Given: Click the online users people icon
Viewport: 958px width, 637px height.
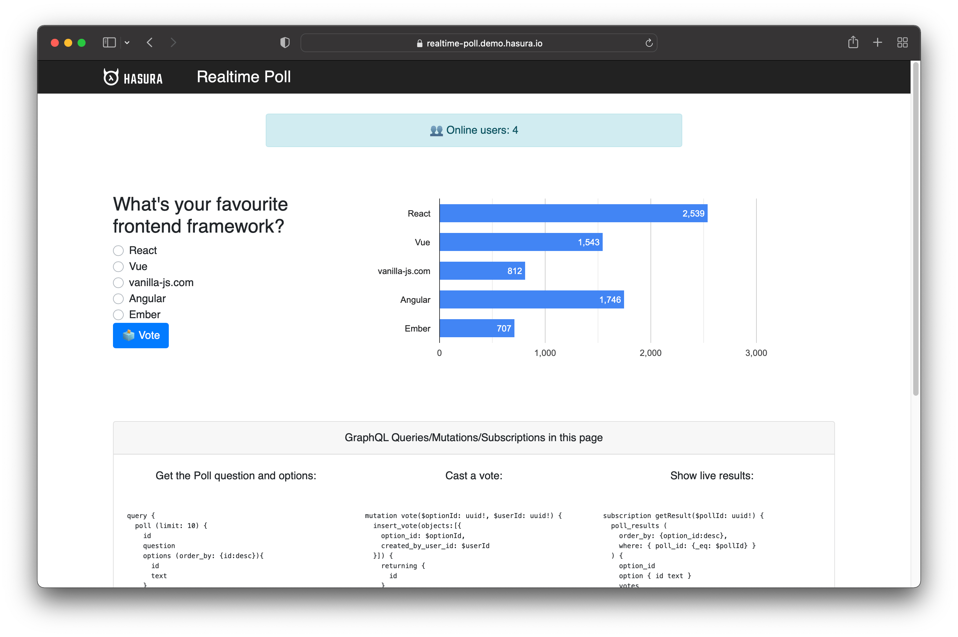Looking at the screenshot, I should [x=436, y=130].
